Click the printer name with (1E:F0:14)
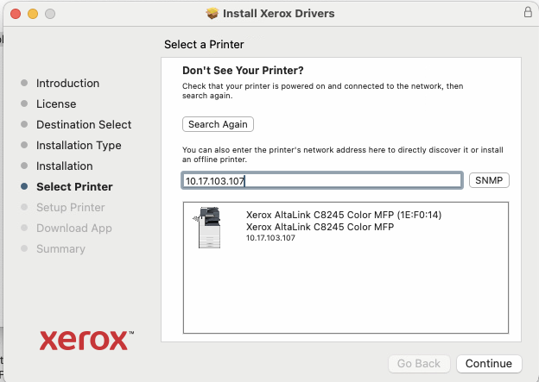This screenshot has width=539, height=382. [x=344, y=215]
